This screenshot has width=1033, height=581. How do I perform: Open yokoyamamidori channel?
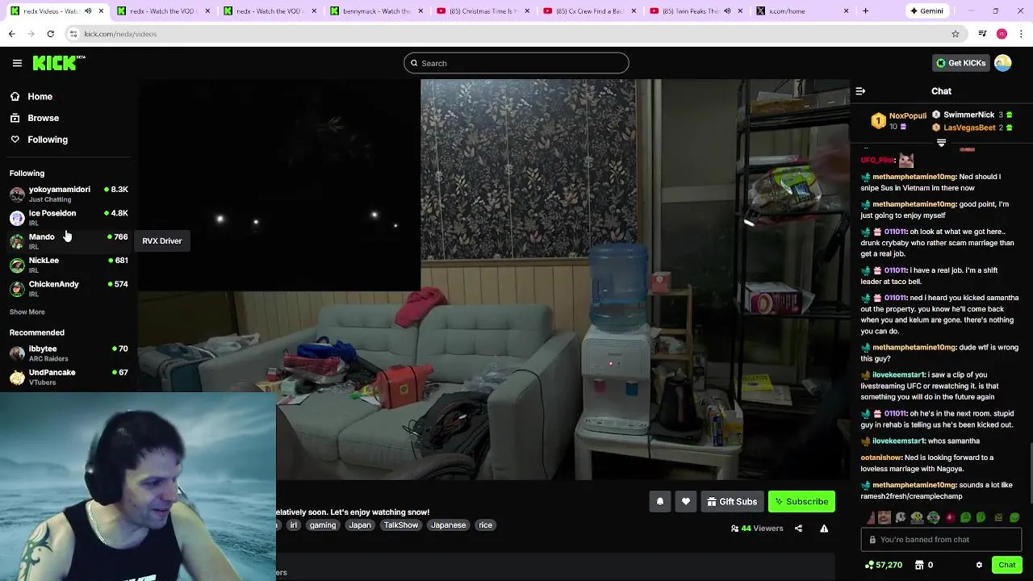(69, 194)
